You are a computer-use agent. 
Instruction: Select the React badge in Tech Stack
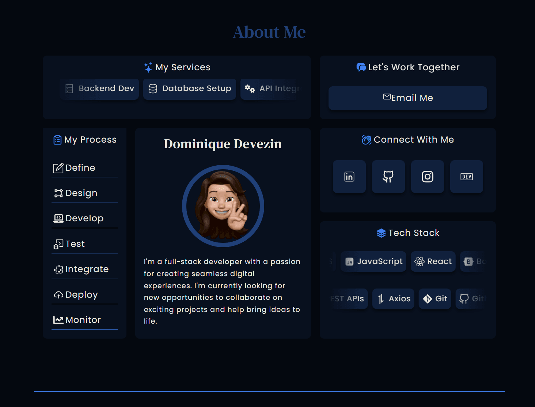(433, 261)
